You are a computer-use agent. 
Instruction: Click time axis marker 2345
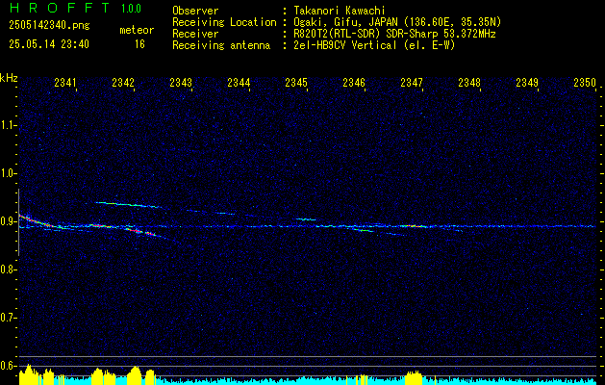coord(296,83)
